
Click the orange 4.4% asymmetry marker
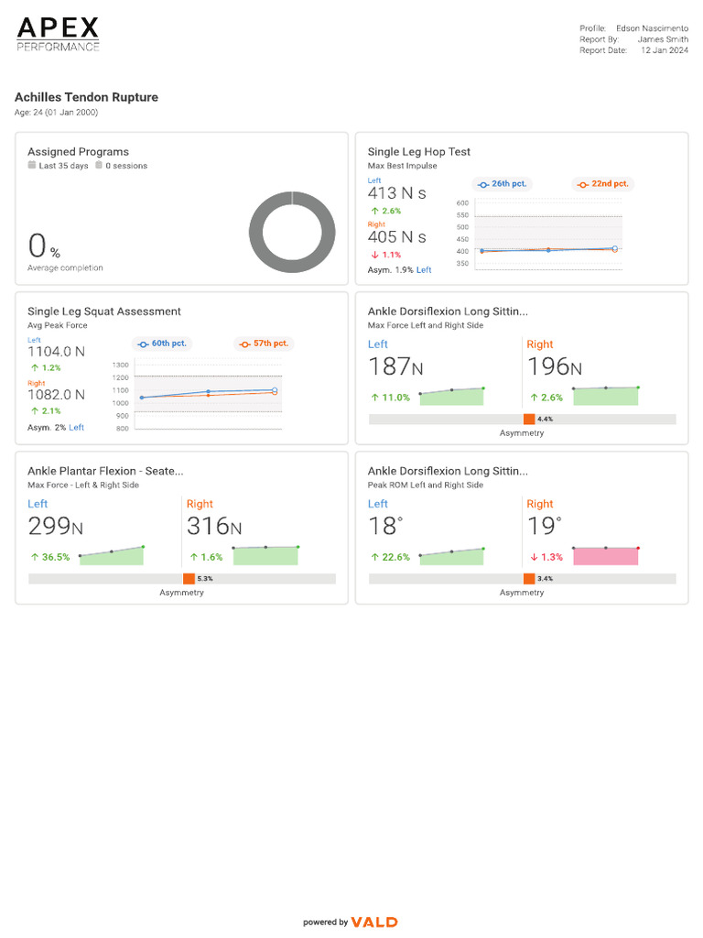click(x=529, y=420)
